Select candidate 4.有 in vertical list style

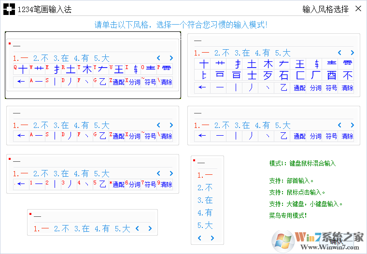(x=205, y=213)
